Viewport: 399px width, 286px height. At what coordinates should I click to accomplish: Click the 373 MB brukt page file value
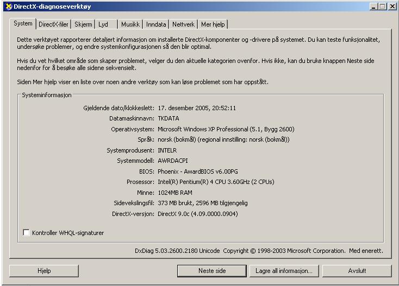203,203
